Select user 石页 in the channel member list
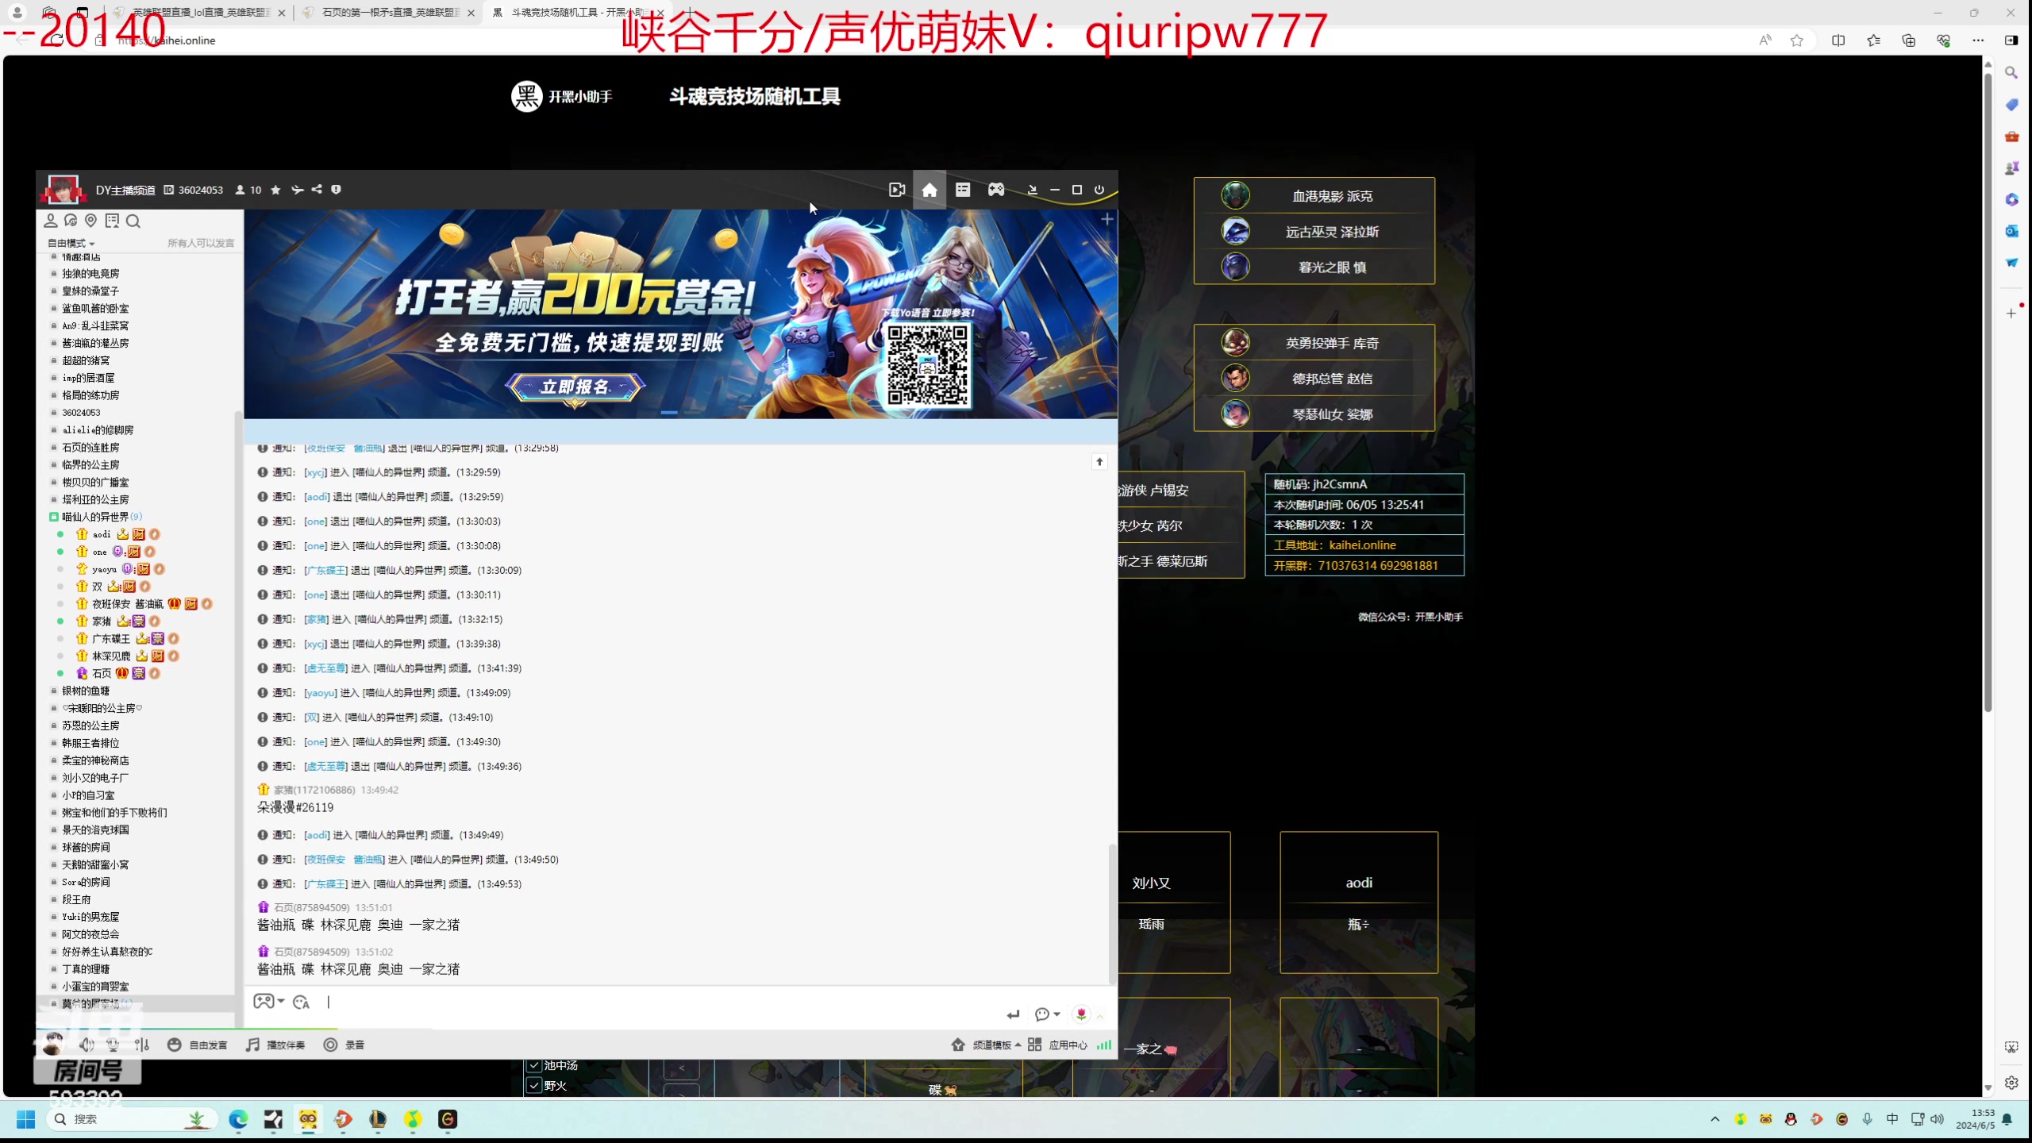Viewport: 2032px width, 1143px height. pos(102,673)
